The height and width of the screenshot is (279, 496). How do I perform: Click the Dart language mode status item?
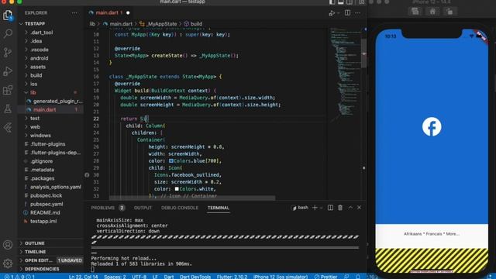coord(169,277)
